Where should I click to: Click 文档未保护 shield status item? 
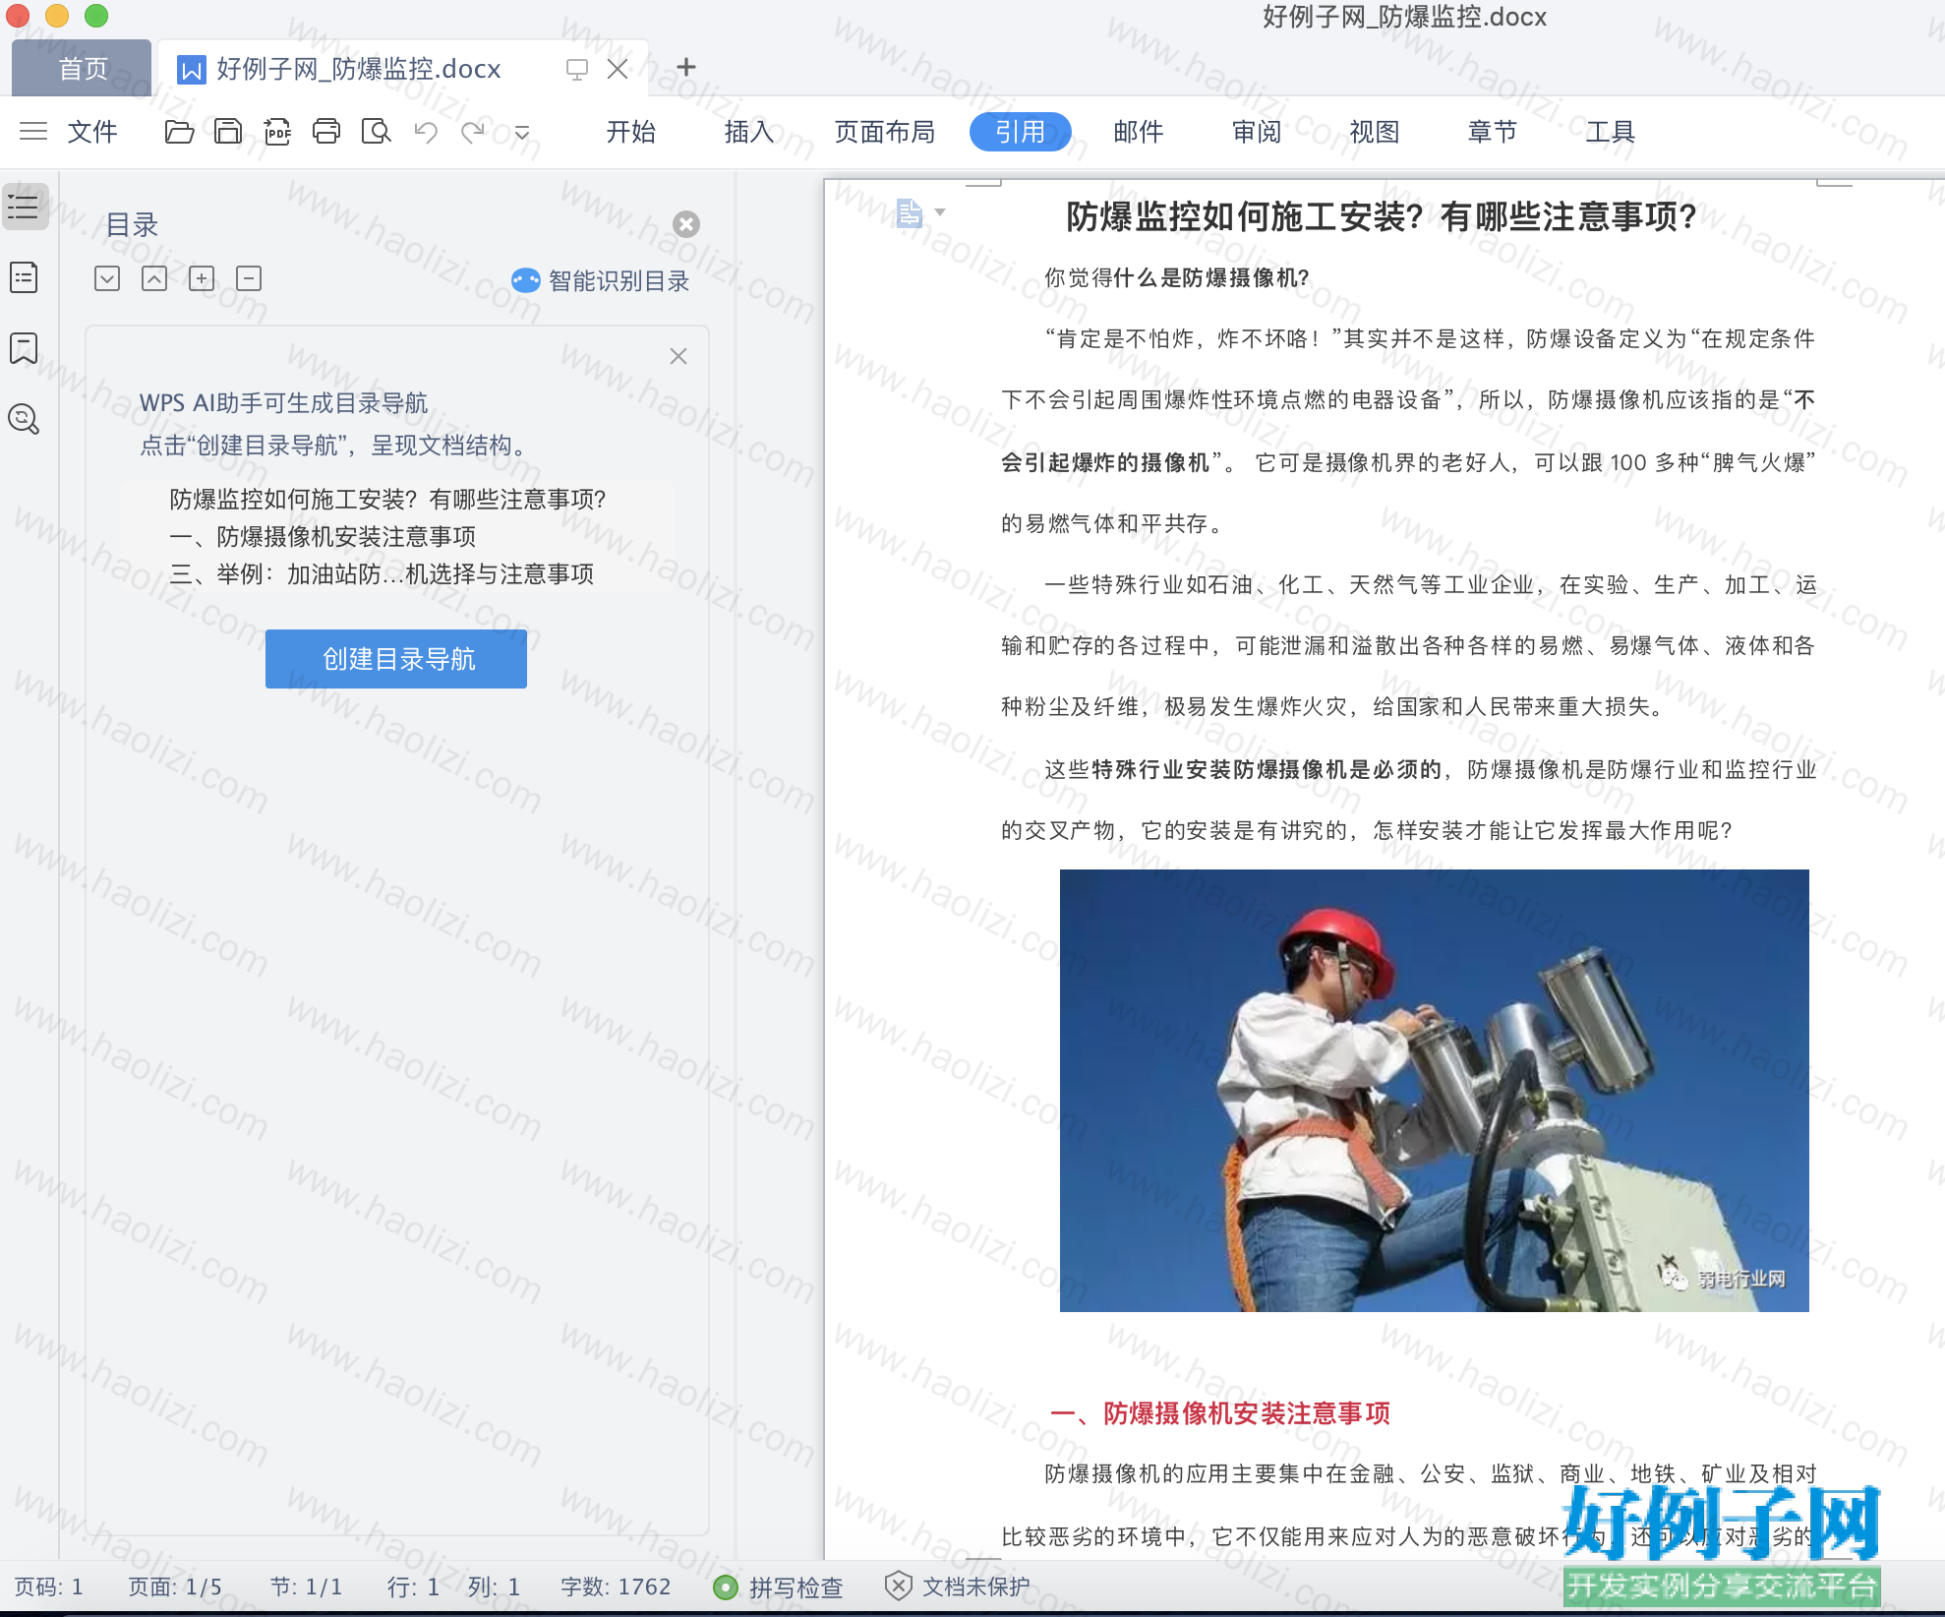(958, 1587)
